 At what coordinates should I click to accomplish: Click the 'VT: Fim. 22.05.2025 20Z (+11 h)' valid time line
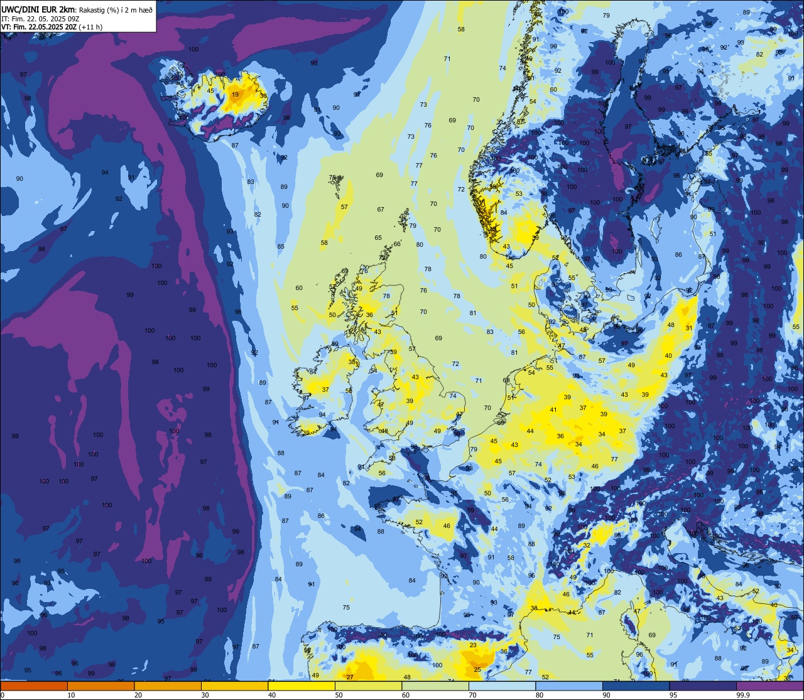(52, 27)
